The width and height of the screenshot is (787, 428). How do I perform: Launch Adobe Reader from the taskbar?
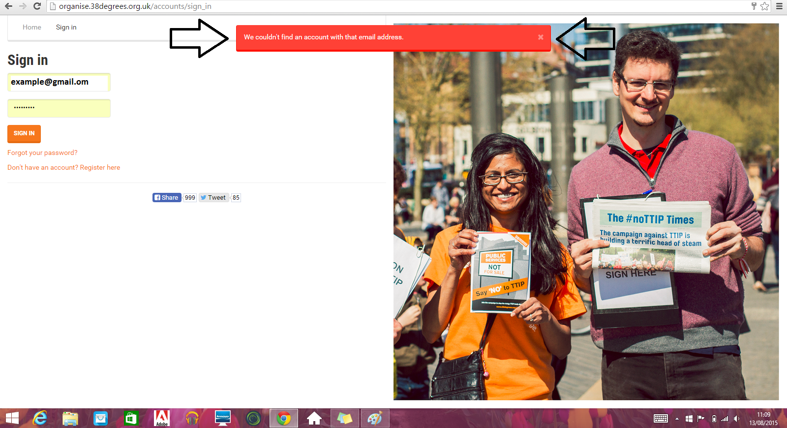pos(162,418)
